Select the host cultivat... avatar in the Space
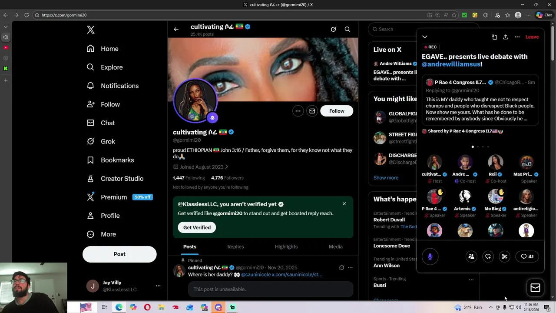This screenshot has width=556, height=313. [x=434, y=162]
